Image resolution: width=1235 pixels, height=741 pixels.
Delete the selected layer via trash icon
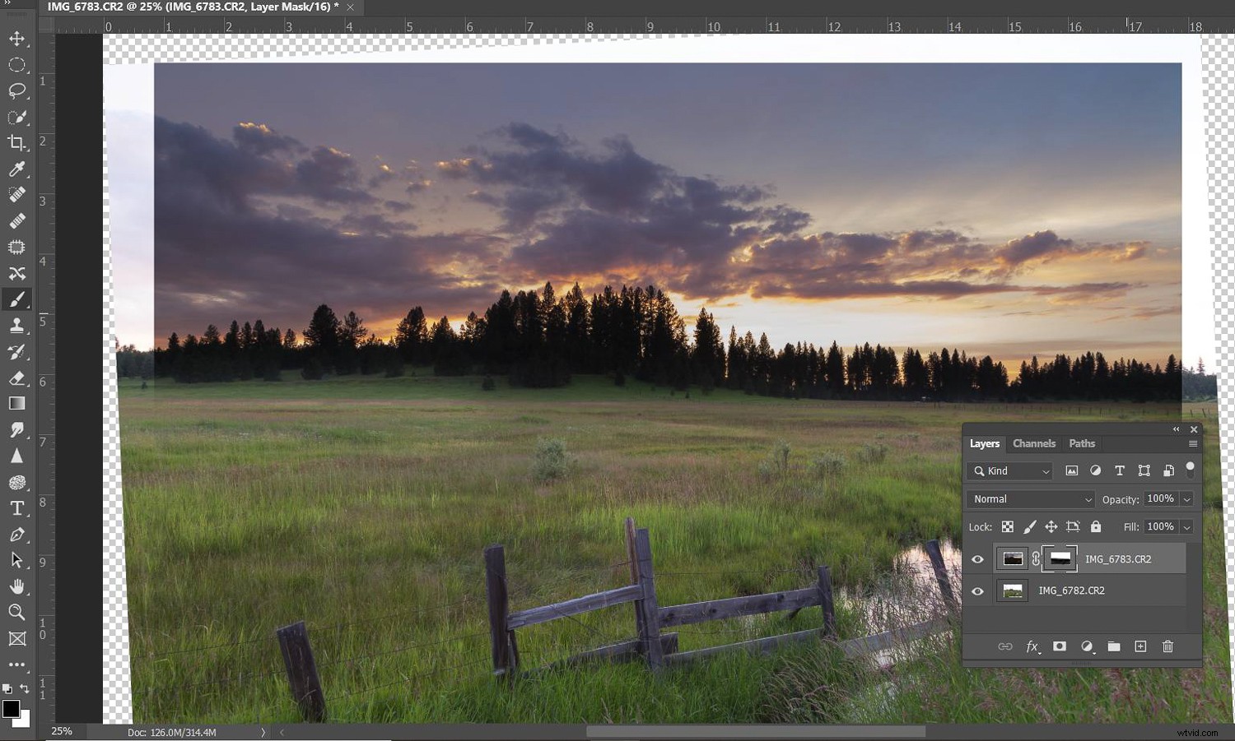[x=1167, y=646]
